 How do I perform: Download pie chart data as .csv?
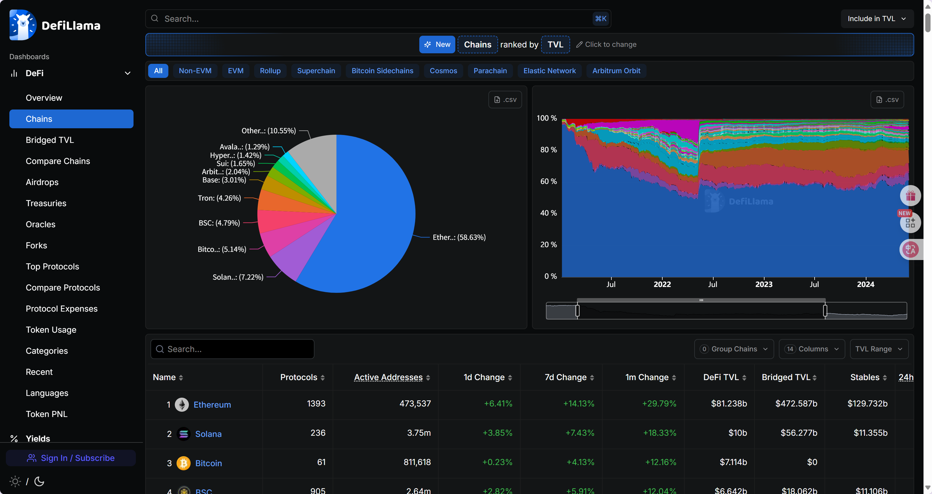[505, 100]
